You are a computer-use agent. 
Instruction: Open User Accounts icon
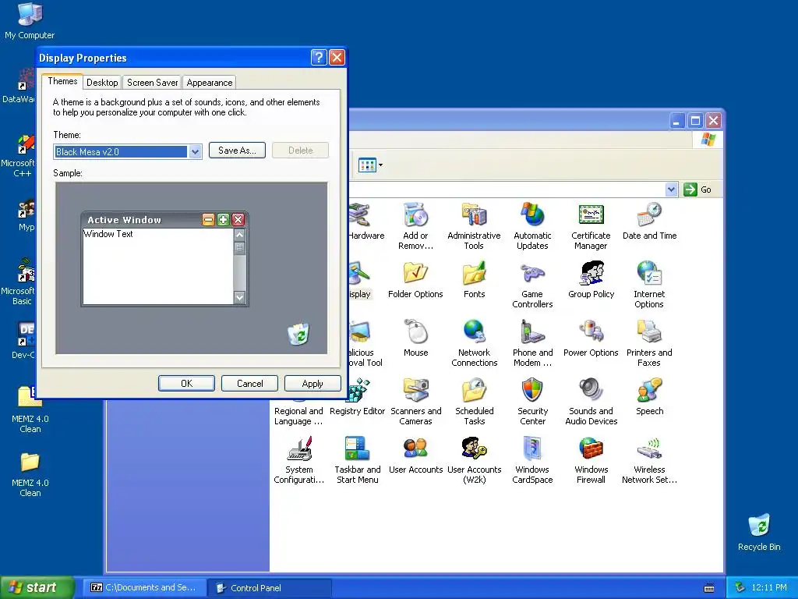[x=416, y=455]
